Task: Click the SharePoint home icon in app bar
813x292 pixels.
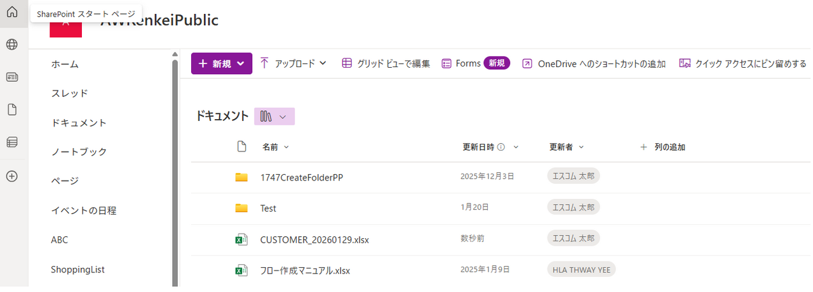Action: 11,12
